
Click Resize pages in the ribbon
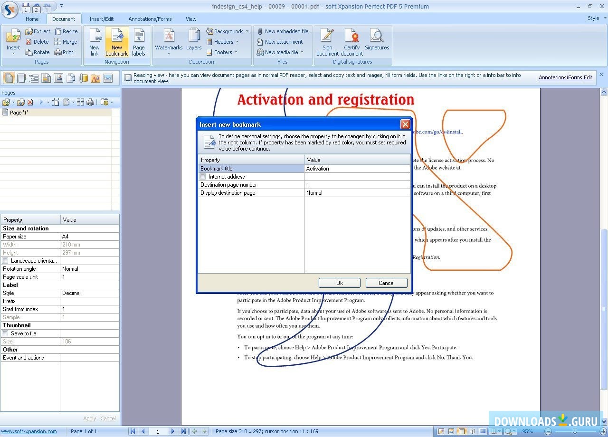pos(66,31)
